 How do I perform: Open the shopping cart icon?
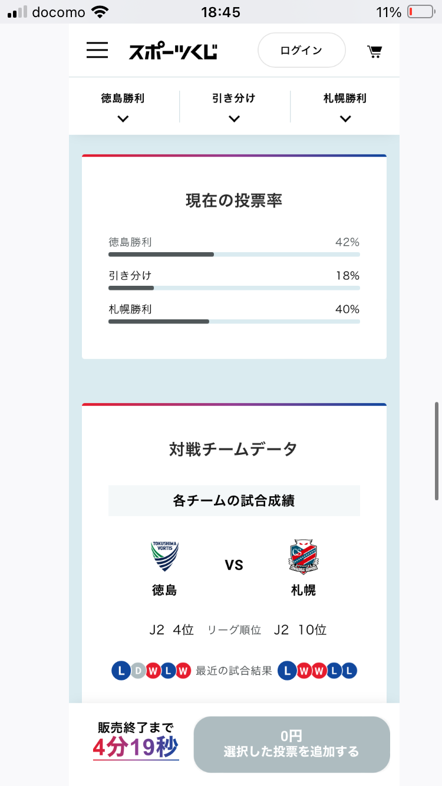coord(374,51)
